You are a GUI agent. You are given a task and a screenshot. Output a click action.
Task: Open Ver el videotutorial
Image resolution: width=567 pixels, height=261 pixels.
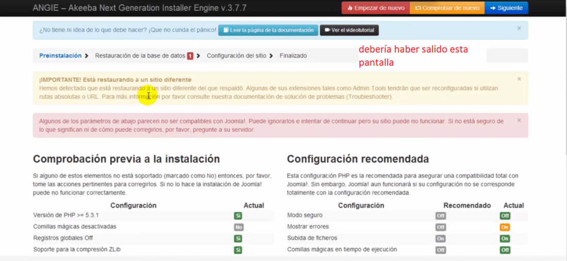point(349,30)
